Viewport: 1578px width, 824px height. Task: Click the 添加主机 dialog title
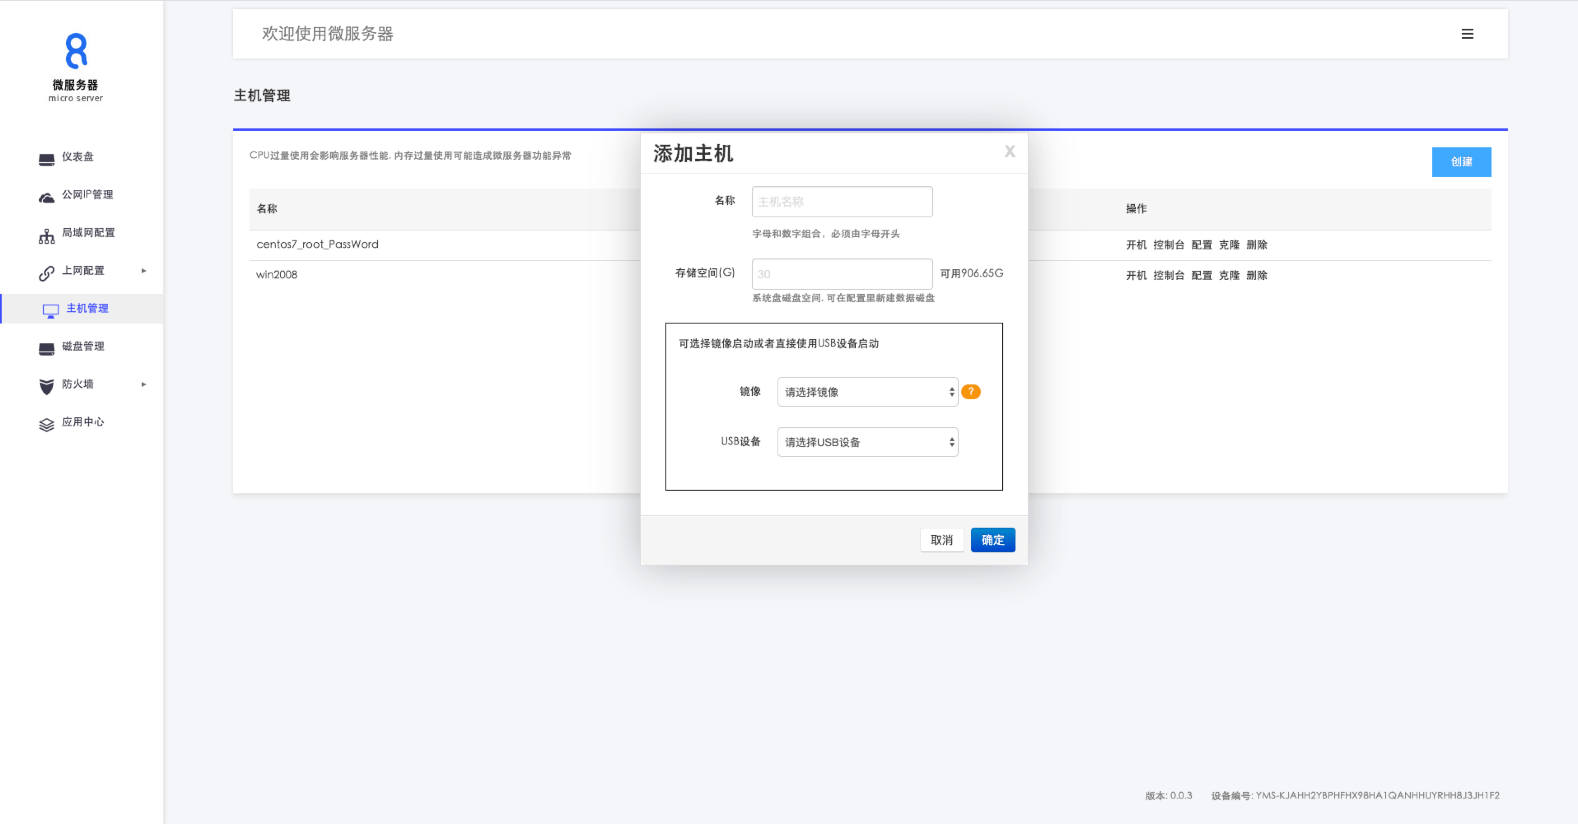coord(693,154)
